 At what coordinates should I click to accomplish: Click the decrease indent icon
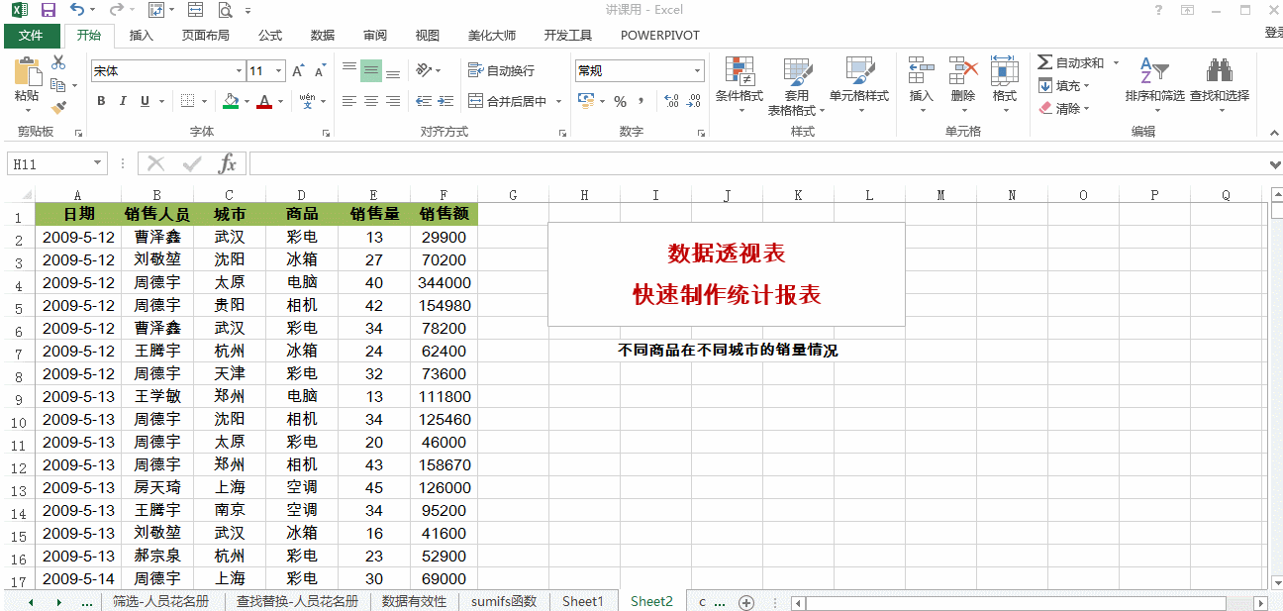424,101
